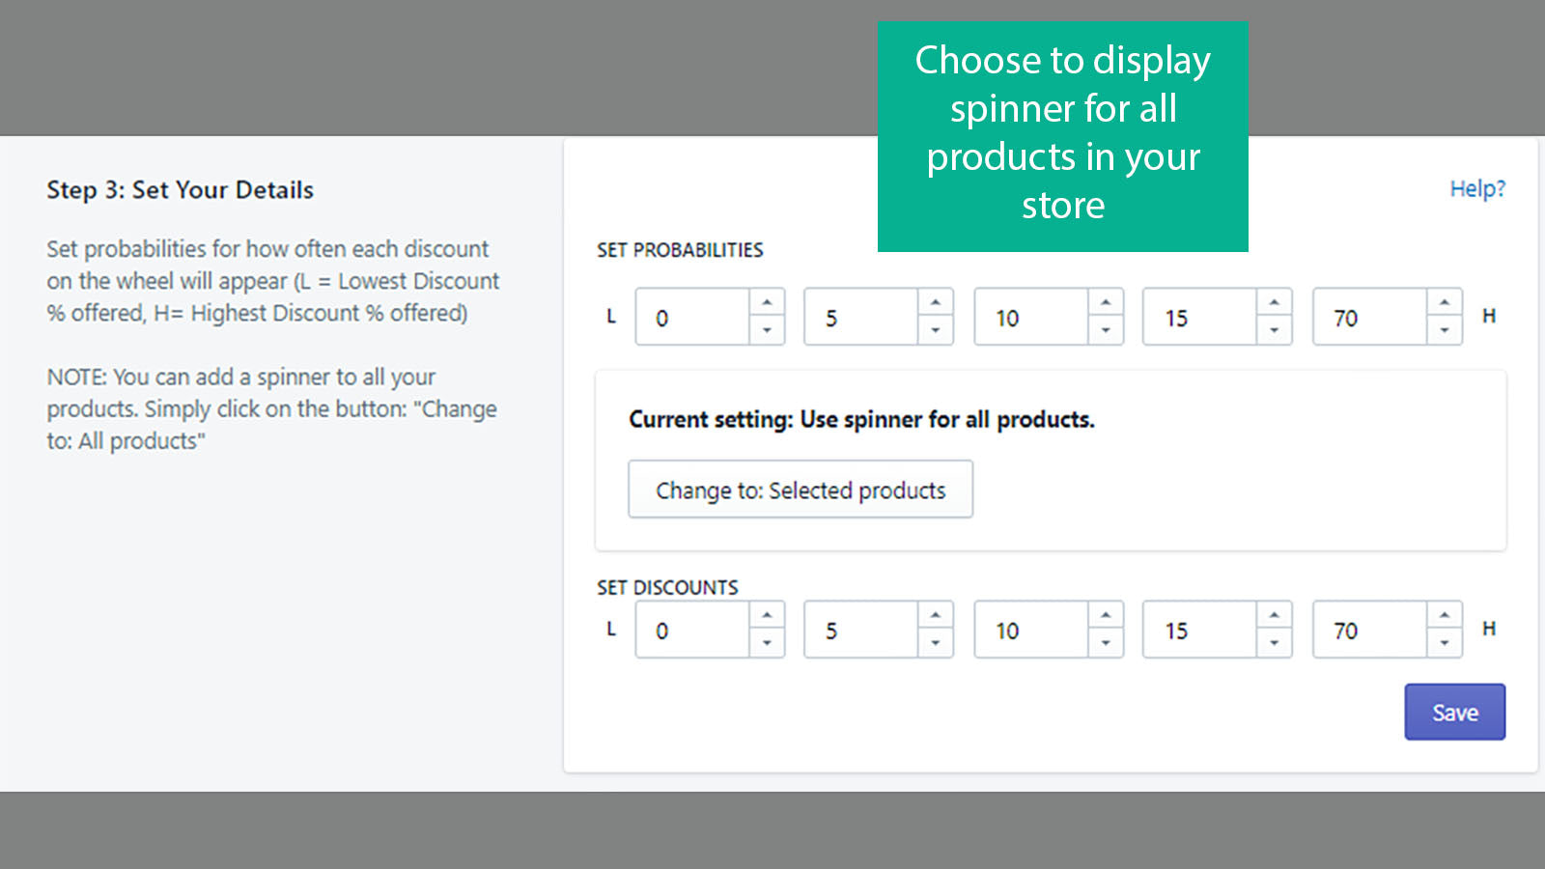
Task: Click the 70 discount input field
Action: (1366, 630)
